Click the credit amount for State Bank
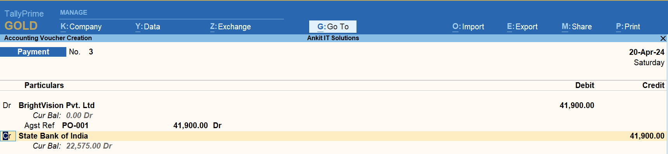 [x=647, y=136]
